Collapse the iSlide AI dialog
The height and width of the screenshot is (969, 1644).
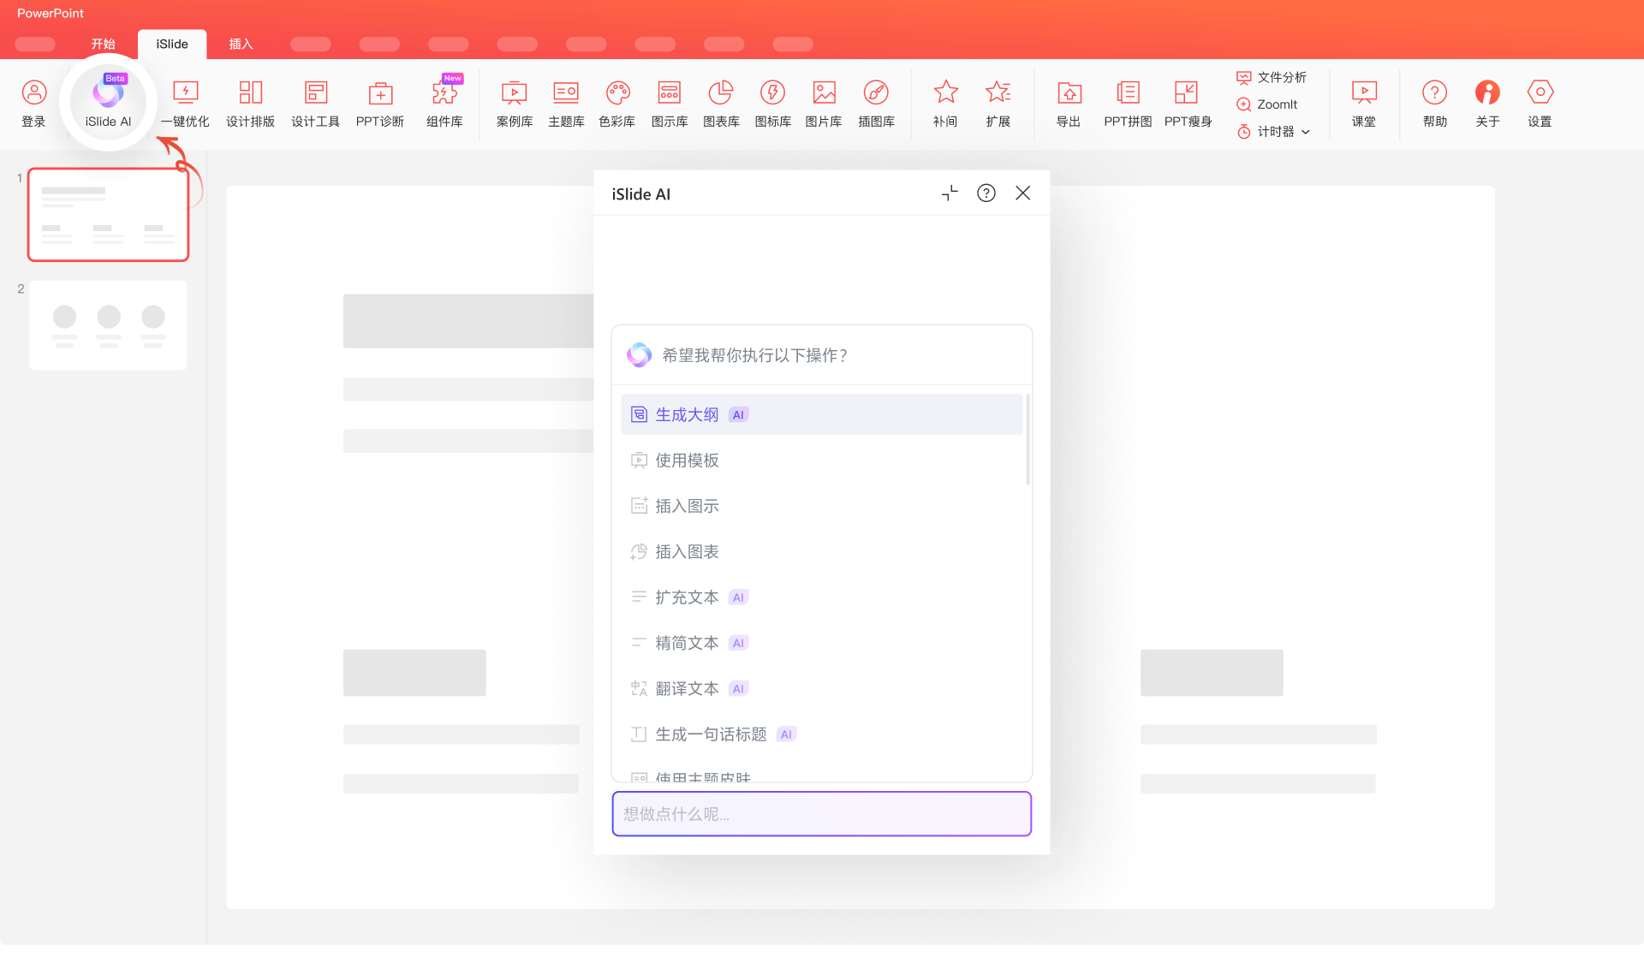click(x=950, y=193)
